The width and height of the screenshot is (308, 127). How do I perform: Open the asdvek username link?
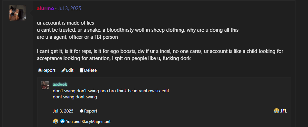(x=60, y=85)
